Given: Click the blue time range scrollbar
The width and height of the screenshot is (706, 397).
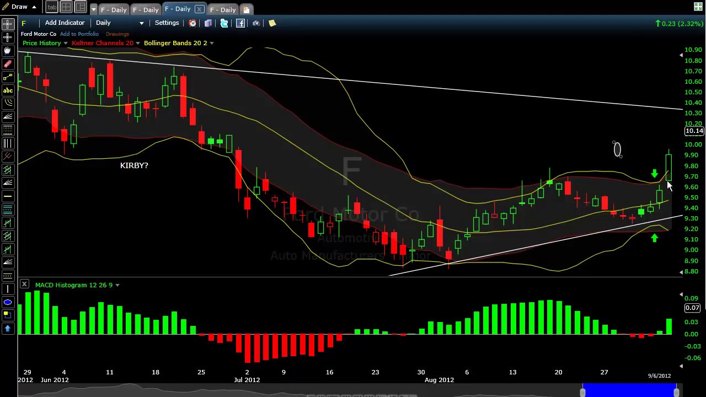Looking at the screenshot, I should coord(629,390).
